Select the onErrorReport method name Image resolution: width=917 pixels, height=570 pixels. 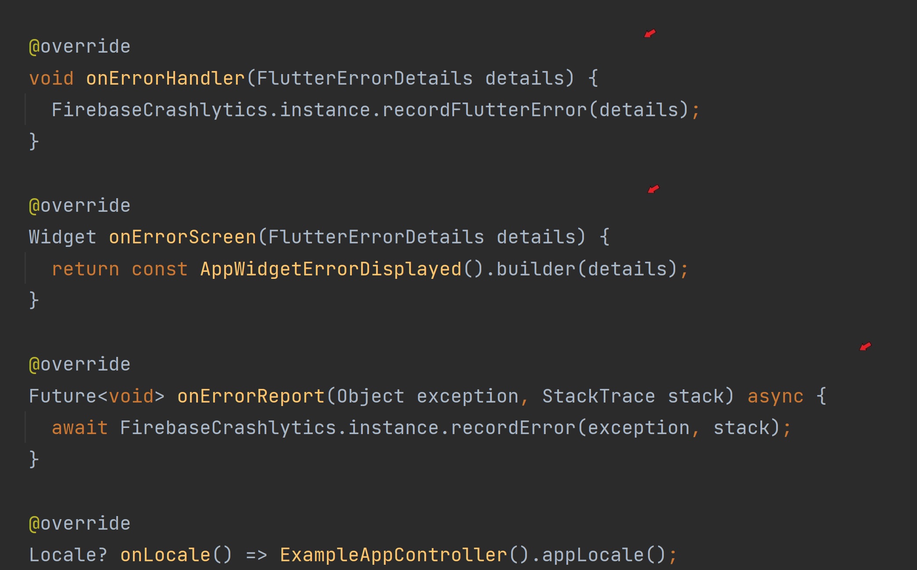[250, 395]
